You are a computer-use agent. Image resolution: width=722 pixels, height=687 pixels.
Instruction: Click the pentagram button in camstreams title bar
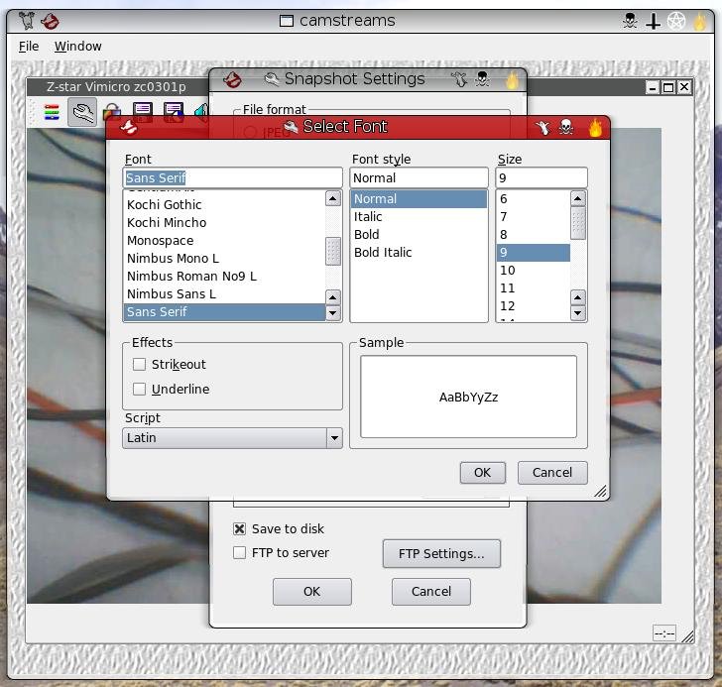point(676,21)
